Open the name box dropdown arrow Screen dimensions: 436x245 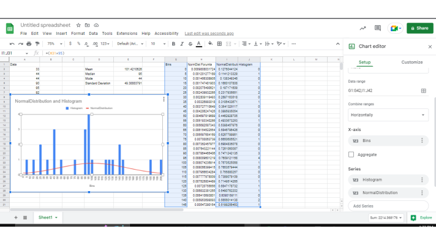pyautogui.click(x=27, y=53)
